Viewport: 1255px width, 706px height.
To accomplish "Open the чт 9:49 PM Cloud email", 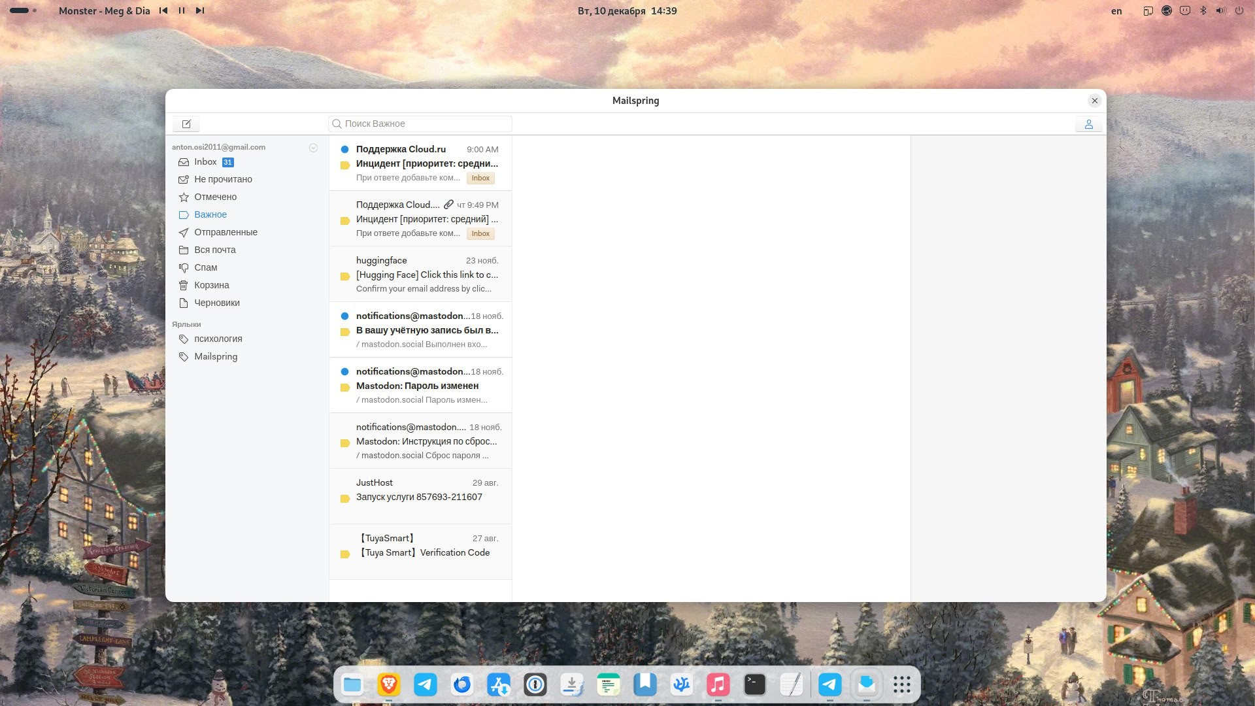I will (x=420, y=218).
